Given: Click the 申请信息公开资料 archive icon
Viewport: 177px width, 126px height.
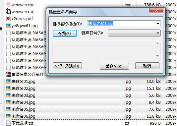Looking at the screenshot, I should tap(8, 74).
